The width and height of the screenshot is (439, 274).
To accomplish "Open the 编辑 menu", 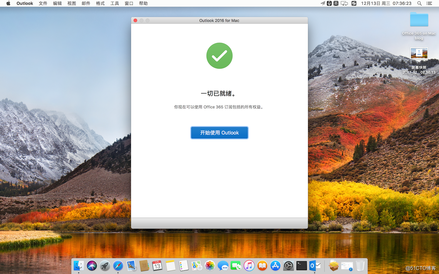I will click(x=57, y=3).
